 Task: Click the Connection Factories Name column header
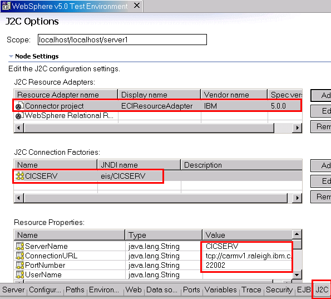[55, 165]
